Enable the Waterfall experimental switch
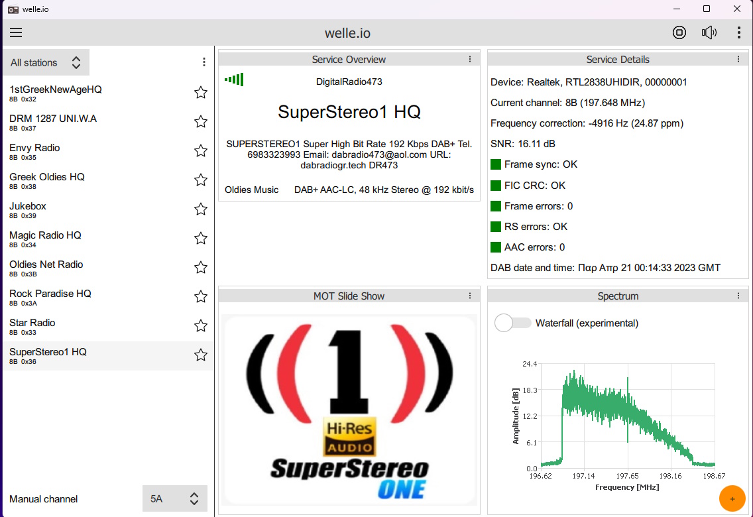 513,323
